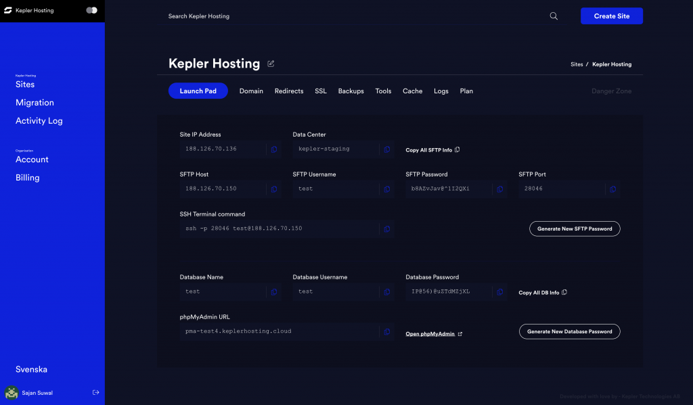Click the Sites breadcrumb link
Image resolution: width=693 pixels, height=405 pixels.
(x=577, y=64)
